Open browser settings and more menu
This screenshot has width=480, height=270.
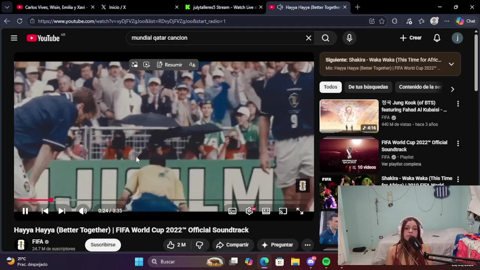(447, 21)
